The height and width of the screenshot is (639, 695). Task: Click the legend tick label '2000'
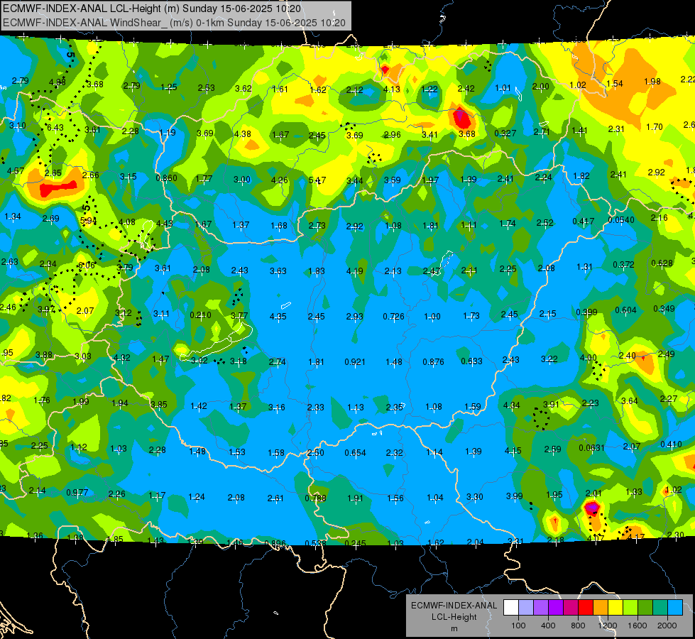click(667, 626)
